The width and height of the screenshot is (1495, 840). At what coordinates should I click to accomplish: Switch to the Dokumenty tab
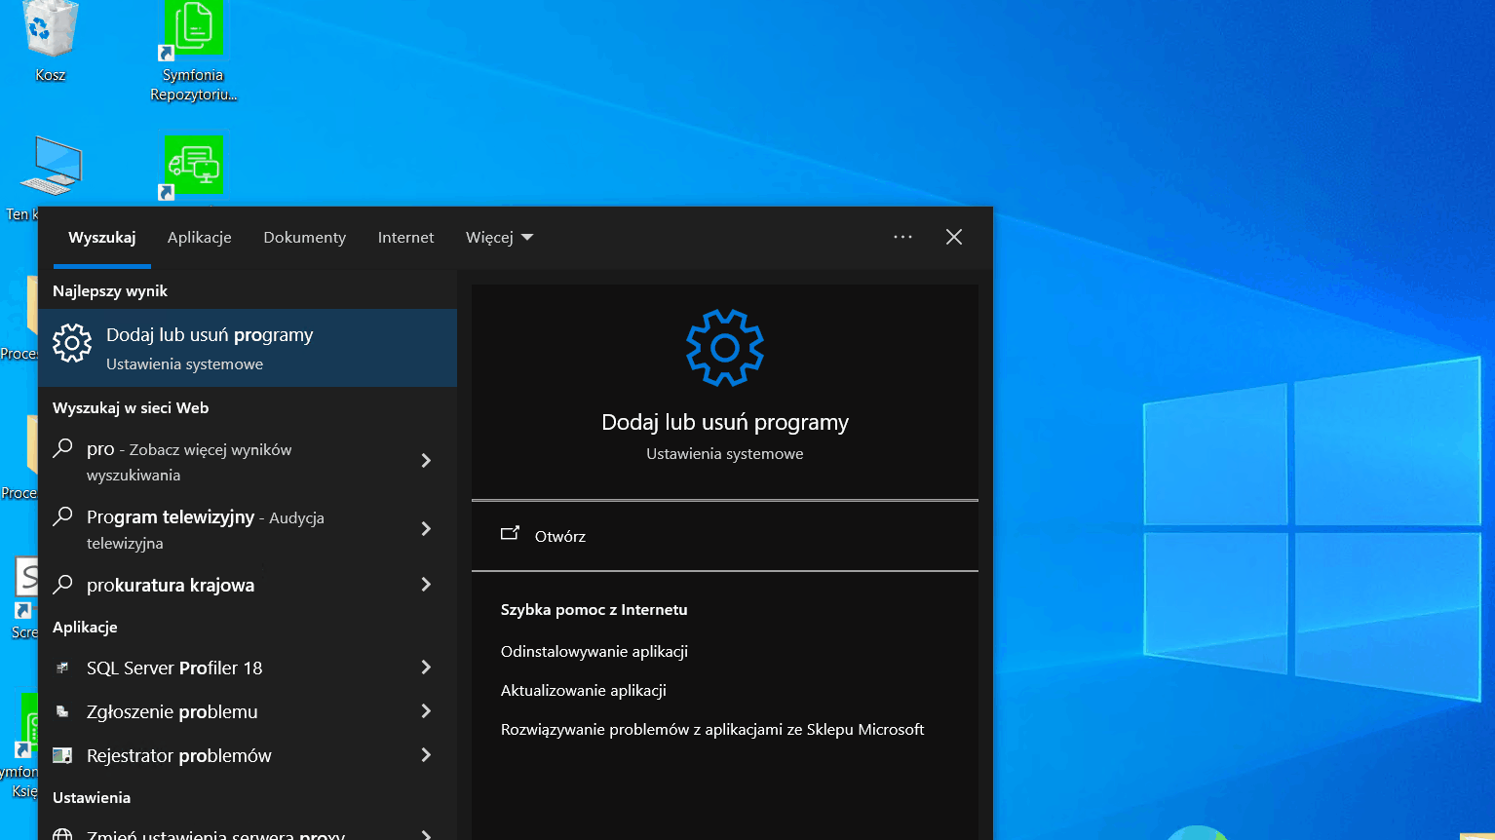(x=305, y=238)
